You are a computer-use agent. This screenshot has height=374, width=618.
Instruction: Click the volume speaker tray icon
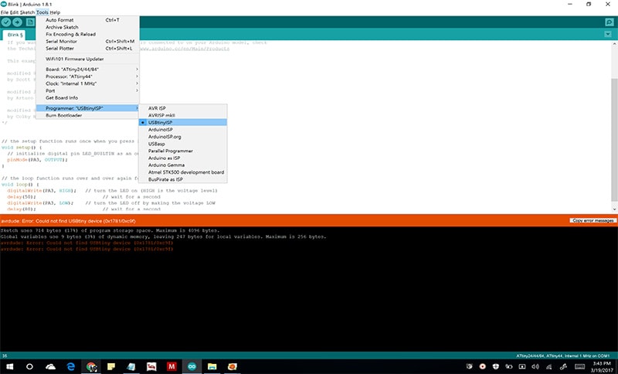point(535,366)
